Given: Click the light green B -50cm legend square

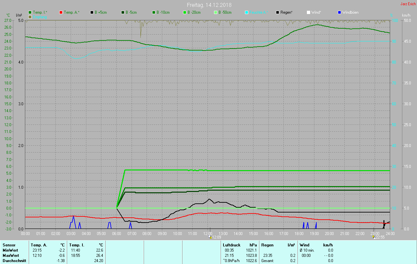Looking at the screenshot, I should (216, 12).
